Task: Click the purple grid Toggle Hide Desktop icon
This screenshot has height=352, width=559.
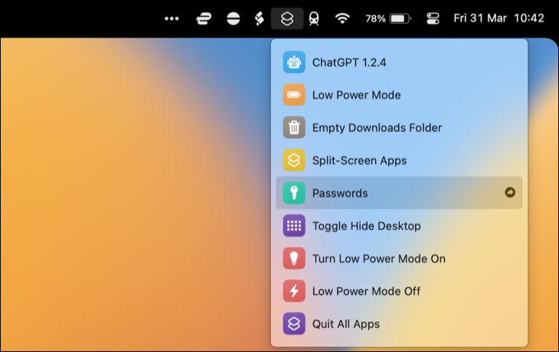Action: click(x=294, y=226)
